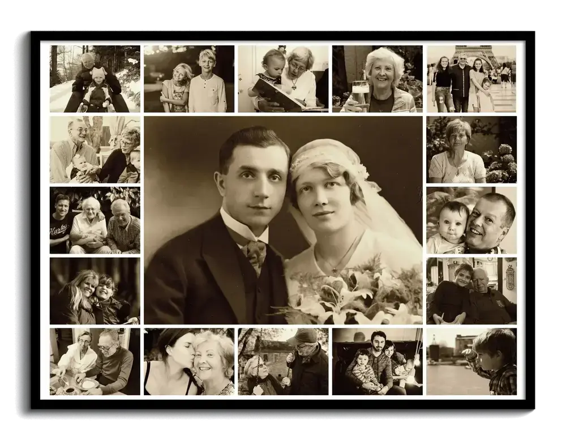This screenshot has width=566, height=440.
Task: Select the photo of two blond children
Action: (189, 79)
